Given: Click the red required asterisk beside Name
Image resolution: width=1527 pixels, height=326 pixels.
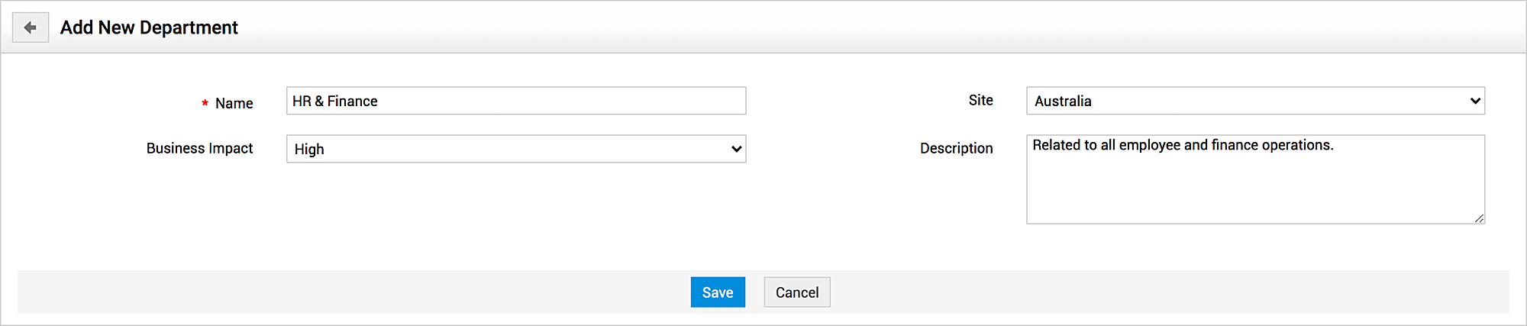Looking at the screenshot, I should pyautogui.click(x=205, y=103).
